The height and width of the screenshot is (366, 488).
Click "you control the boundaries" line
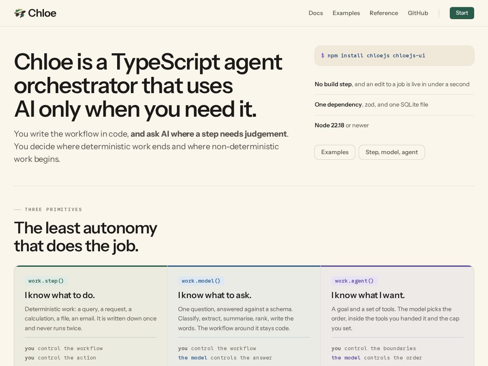coord(374,349)
